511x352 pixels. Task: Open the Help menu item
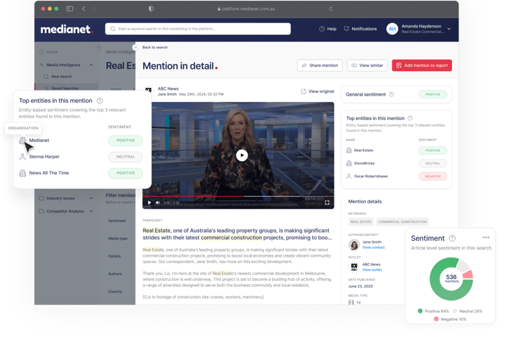coord(328,29)
